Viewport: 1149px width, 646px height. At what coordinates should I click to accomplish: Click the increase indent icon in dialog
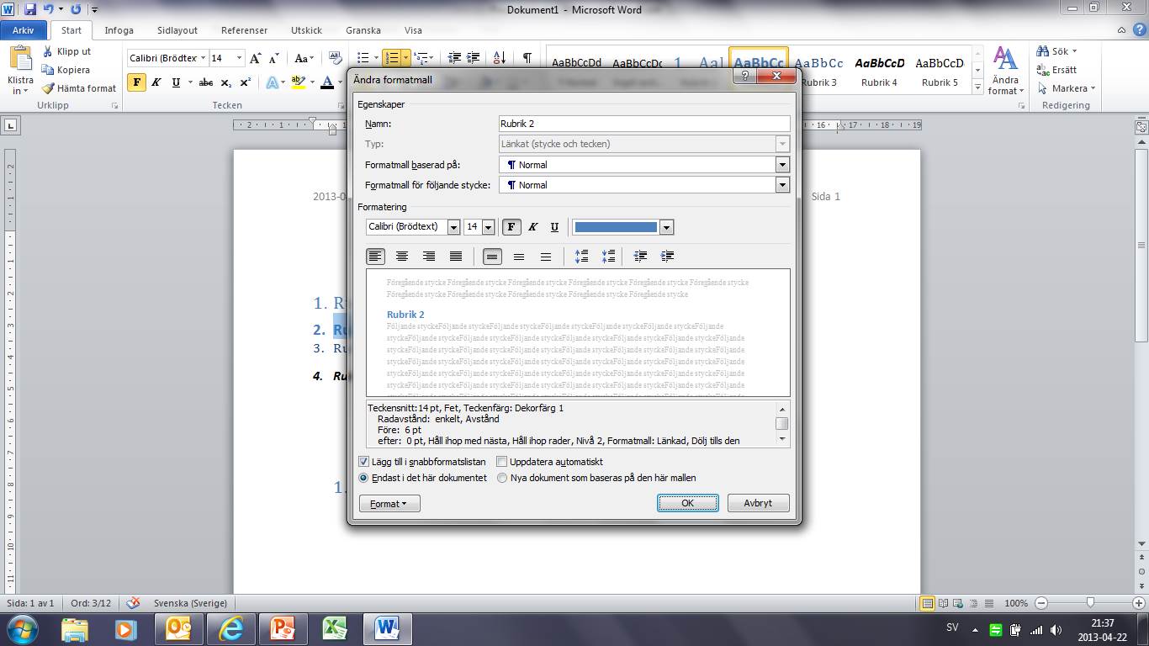667,257
